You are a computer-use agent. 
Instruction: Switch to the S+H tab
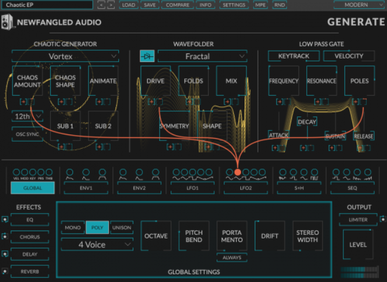click(299, 188)
